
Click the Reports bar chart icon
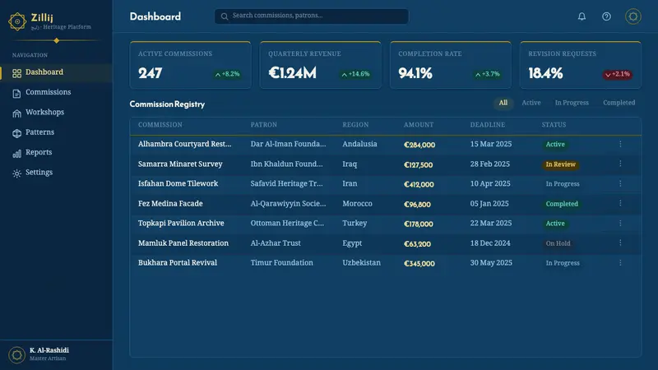(16, 154)
